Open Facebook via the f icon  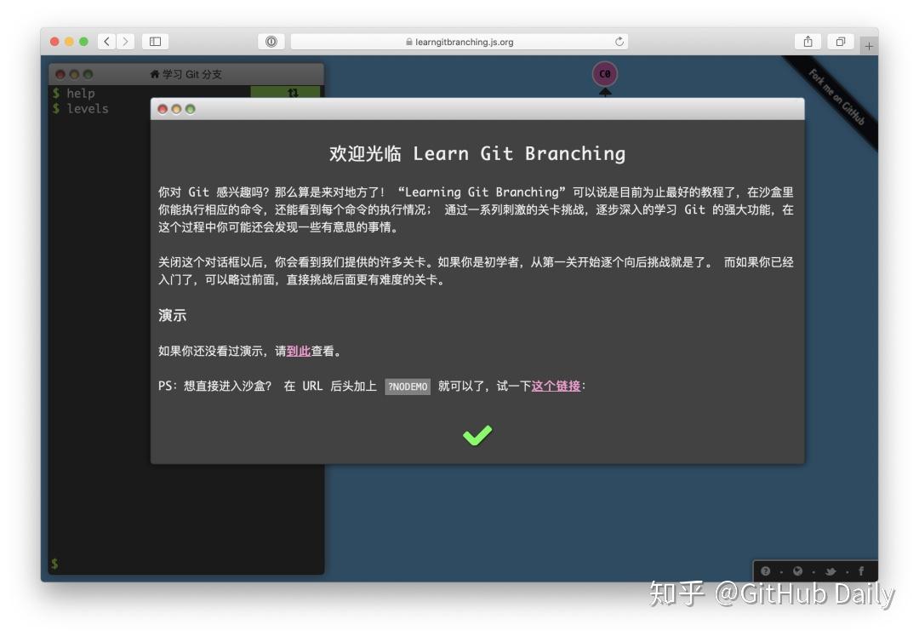click(862, 571)
